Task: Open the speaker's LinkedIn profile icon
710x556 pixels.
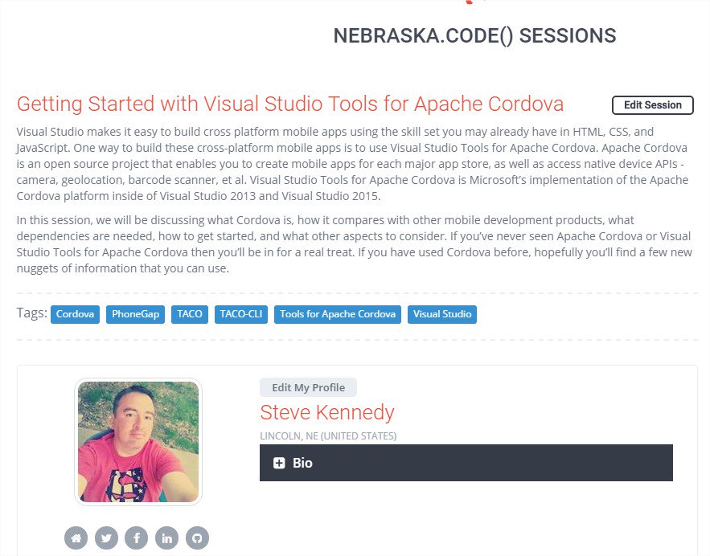Action: click(167, 538)
